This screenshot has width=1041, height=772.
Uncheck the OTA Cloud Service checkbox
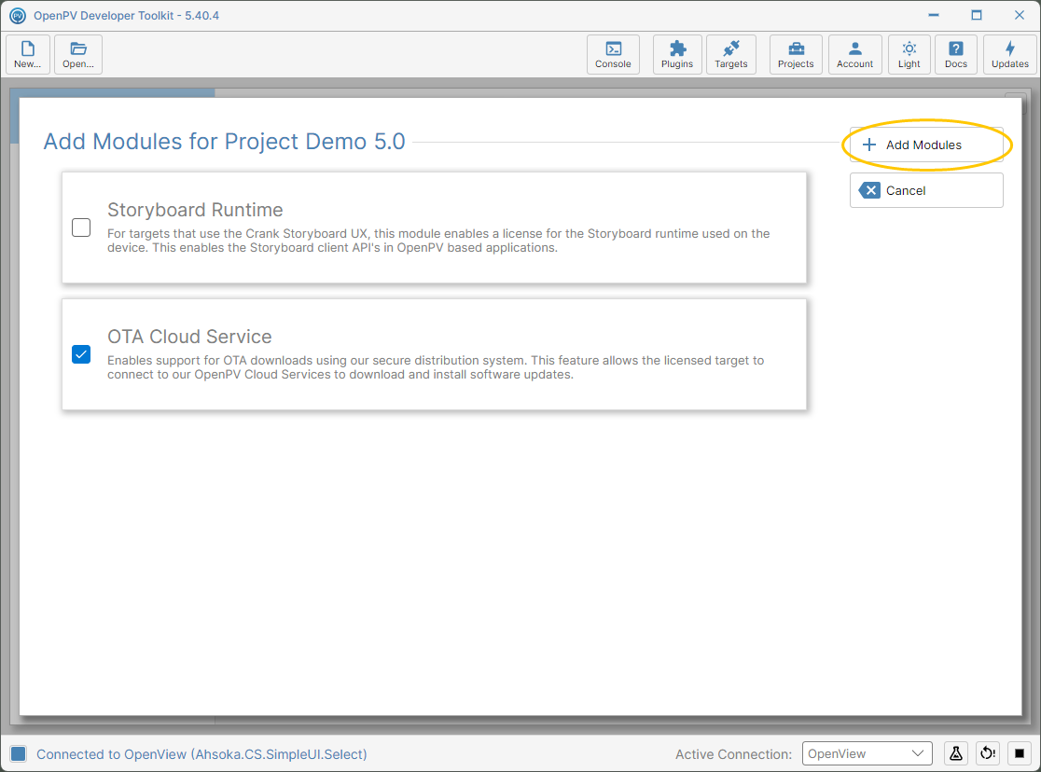[81, 354]
